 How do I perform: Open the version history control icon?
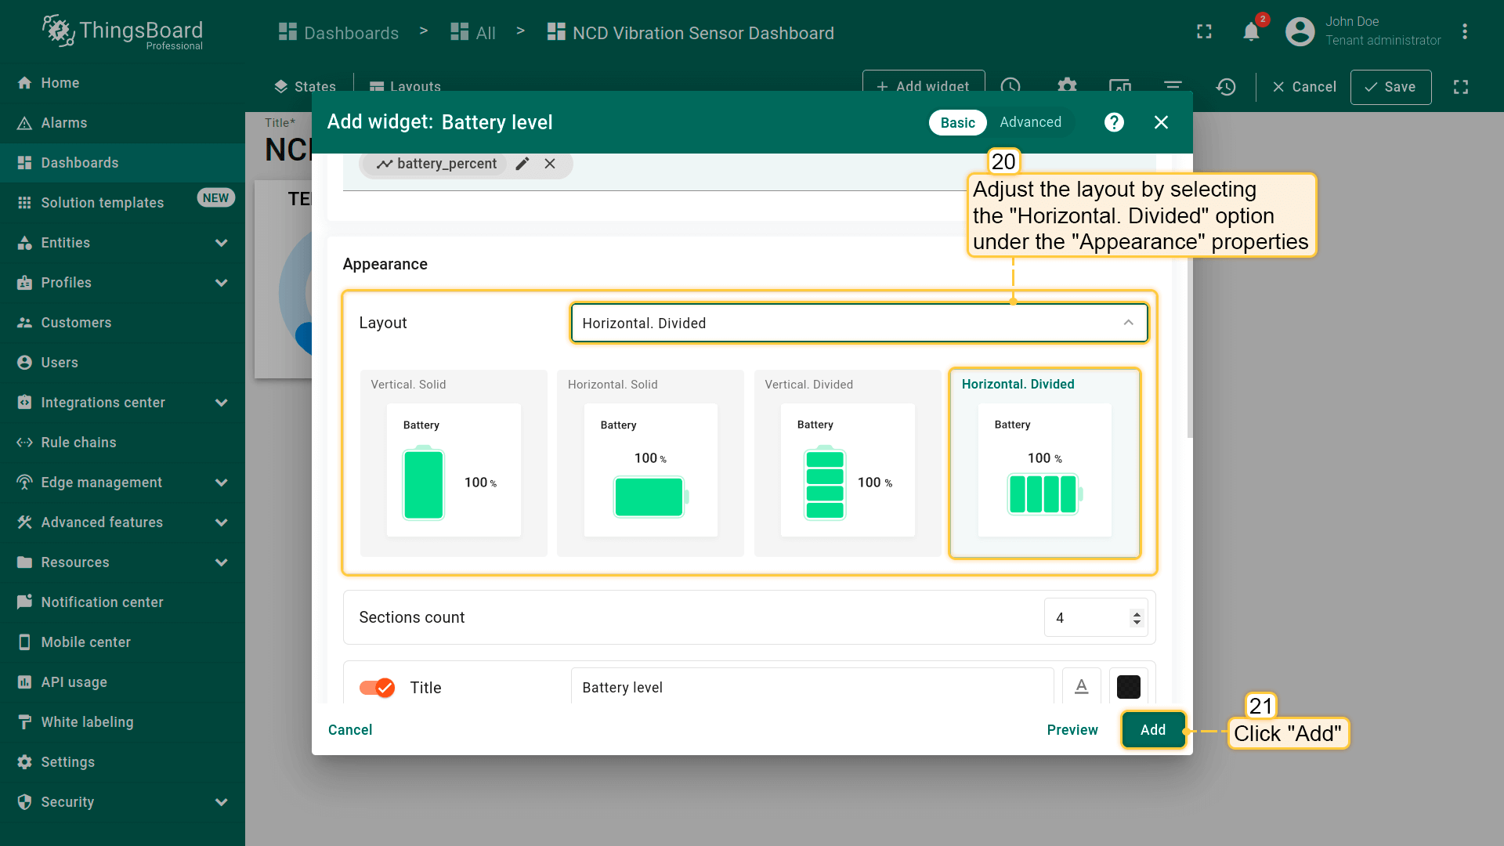click(x=1226, y=87)
